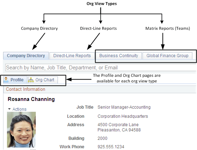197x150 pixels.
Task: Click the Address field label
Action: click(x=76, y=125)
